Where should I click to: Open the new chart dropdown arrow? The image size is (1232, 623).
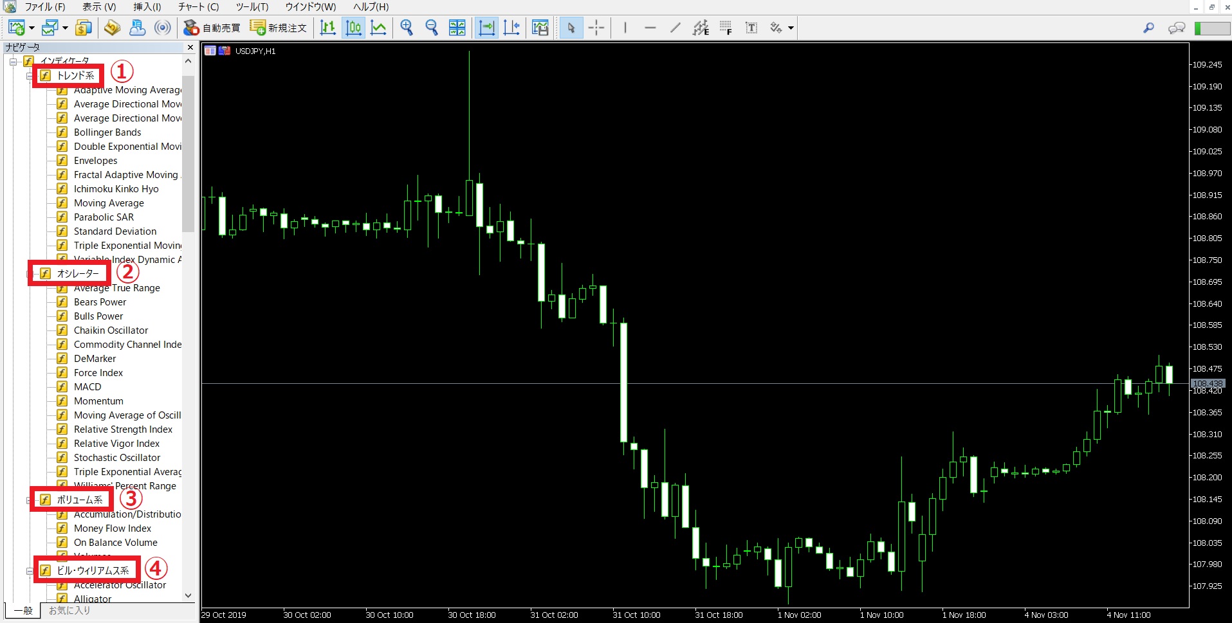tap(32, 28)
